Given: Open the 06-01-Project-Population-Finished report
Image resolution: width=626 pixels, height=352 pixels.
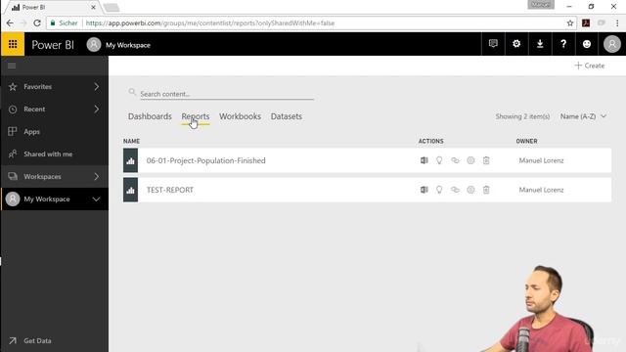Looking at the screenshot, I should click(x=205, y=160).
